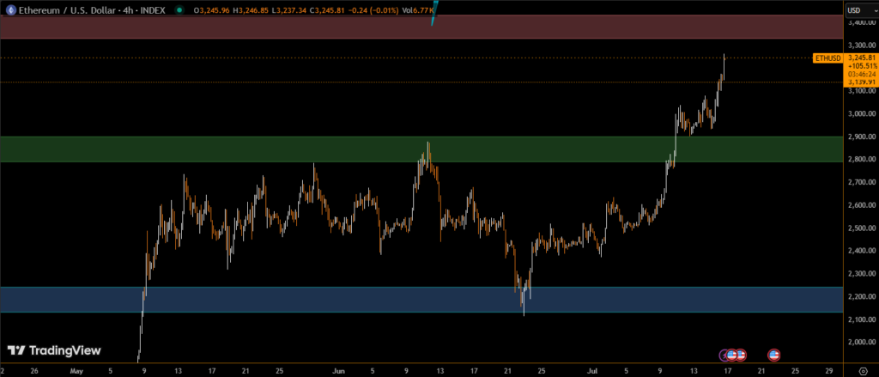The image size is (879, 377).
Task: Click the Ethereum logo icon in chart header
Action: tap(8, 9)
